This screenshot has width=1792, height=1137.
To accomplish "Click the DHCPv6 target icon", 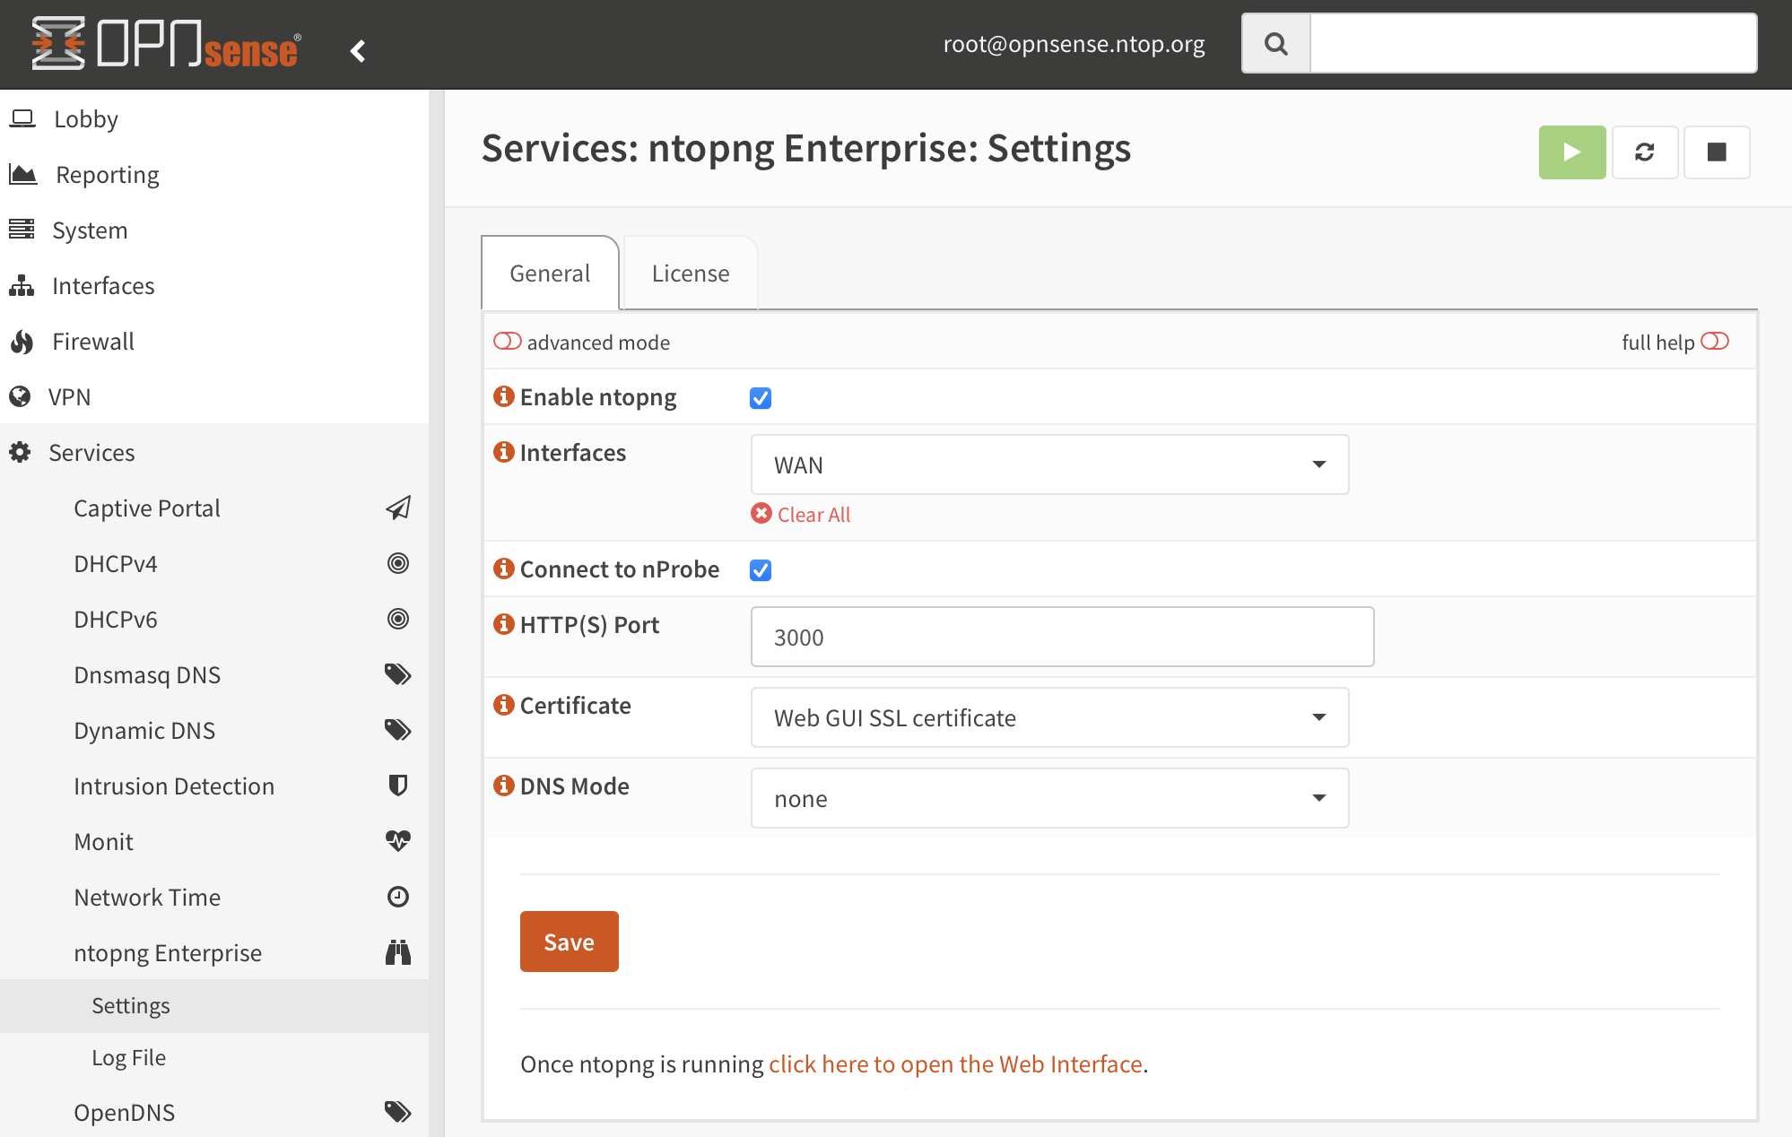I will click(398, 619).
